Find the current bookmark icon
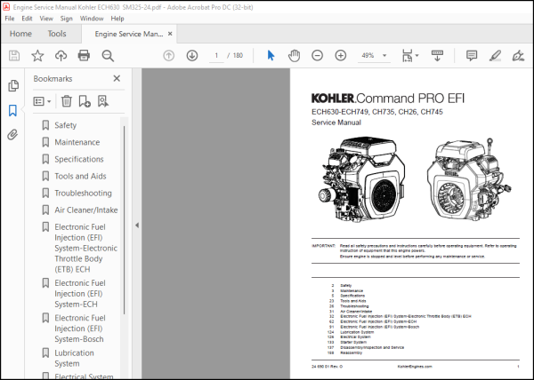 (x=103, y=101)
